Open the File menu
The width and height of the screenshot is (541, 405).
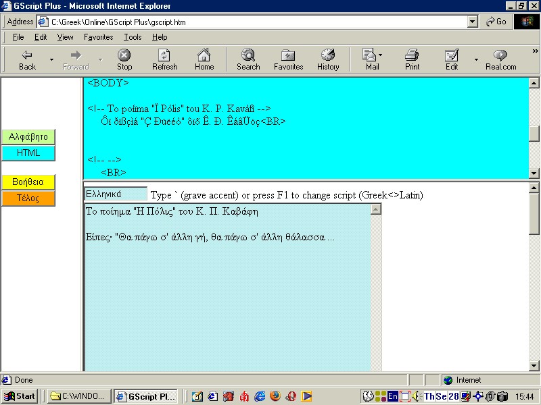[x=18, y=37]
